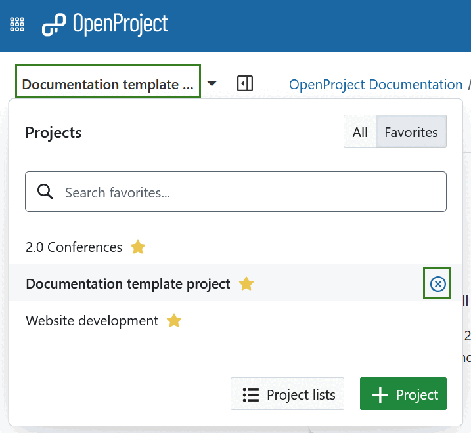Select the Website development project

tap(92, 321)
